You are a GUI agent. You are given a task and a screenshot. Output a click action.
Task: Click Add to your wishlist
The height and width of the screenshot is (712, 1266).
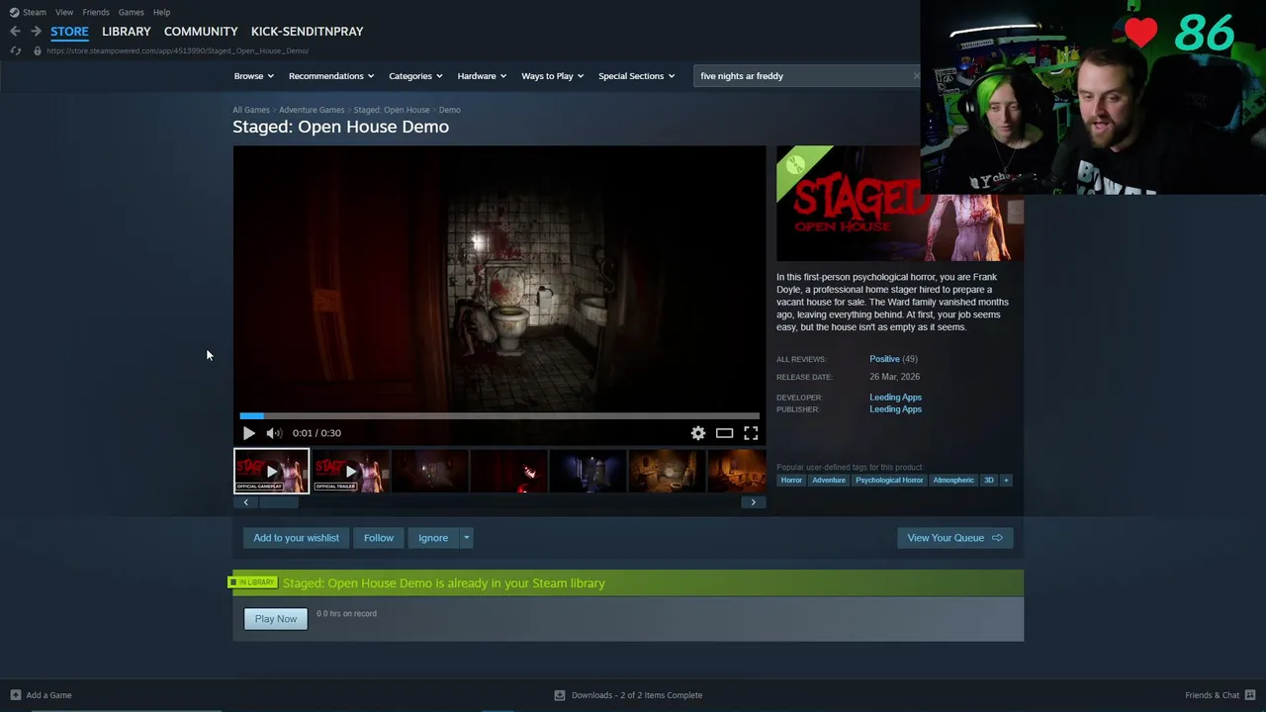296,538
